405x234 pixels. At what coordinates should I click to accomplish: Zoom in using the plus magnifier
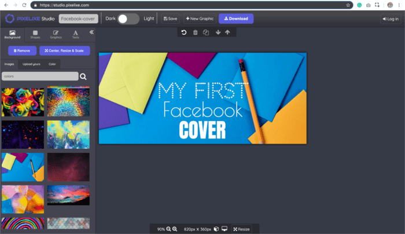(x=174, y=229)
